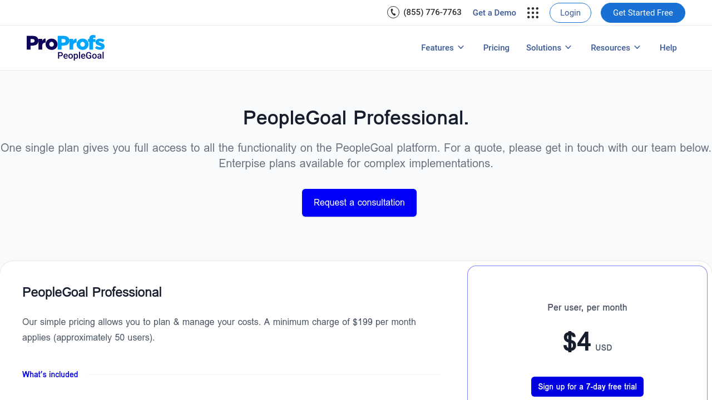Open the Solutions menu
The image size is (712, 400).
click(x=543, y=48)
